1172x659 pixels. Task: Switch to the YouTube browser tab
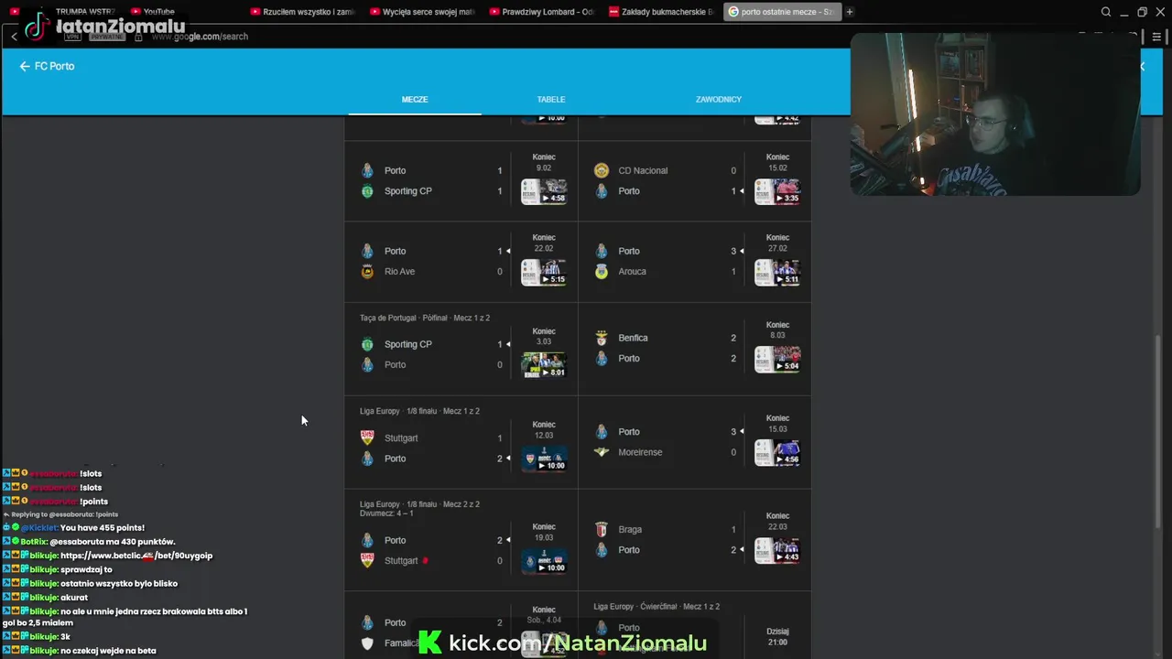tap(152, 12)
